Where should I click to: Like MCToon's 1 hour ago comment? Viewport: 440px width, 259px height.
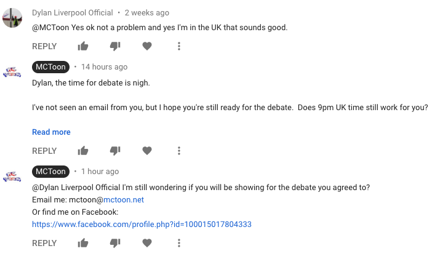click(x=83, y=243)
